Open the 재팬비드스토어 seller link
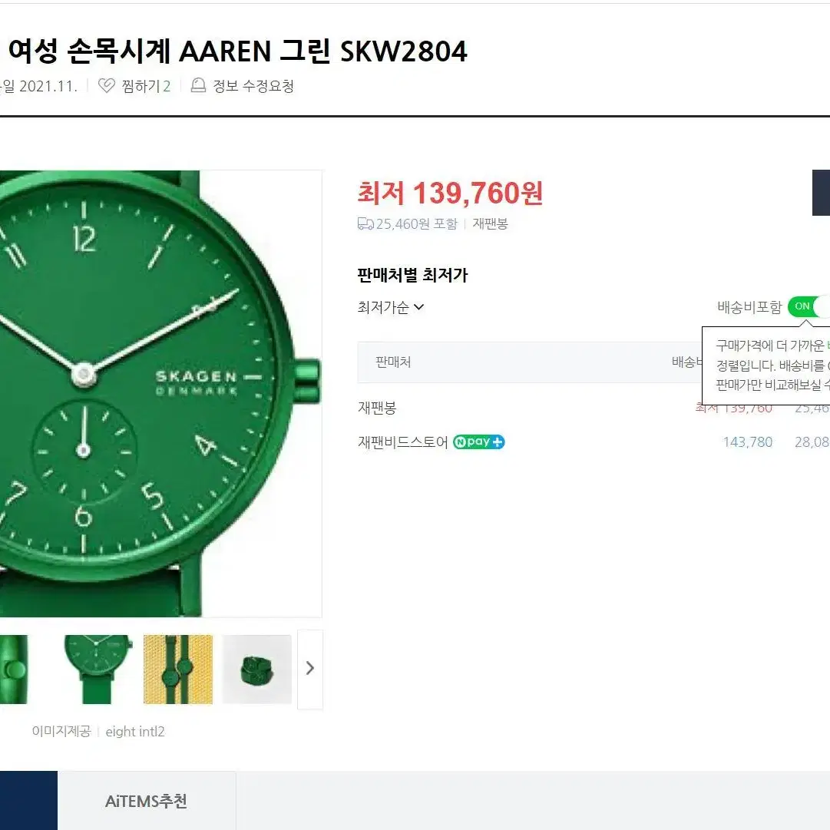830x830 pixels. pyautogui.click(x=403, y=442)
